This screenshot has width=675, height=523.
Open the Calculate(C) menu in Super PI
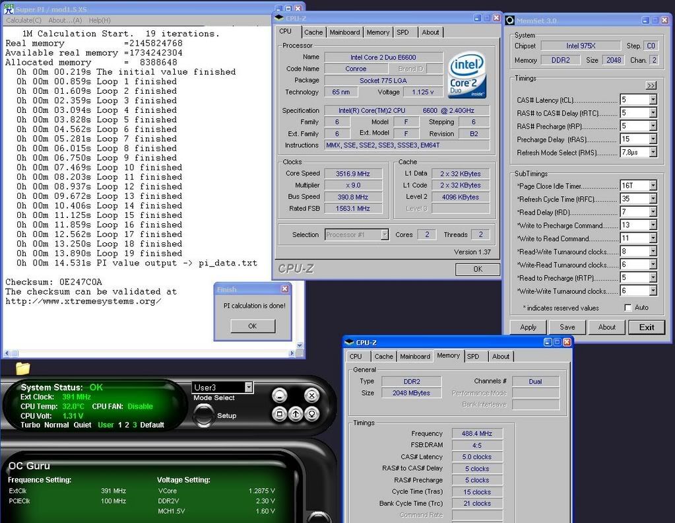24,20
